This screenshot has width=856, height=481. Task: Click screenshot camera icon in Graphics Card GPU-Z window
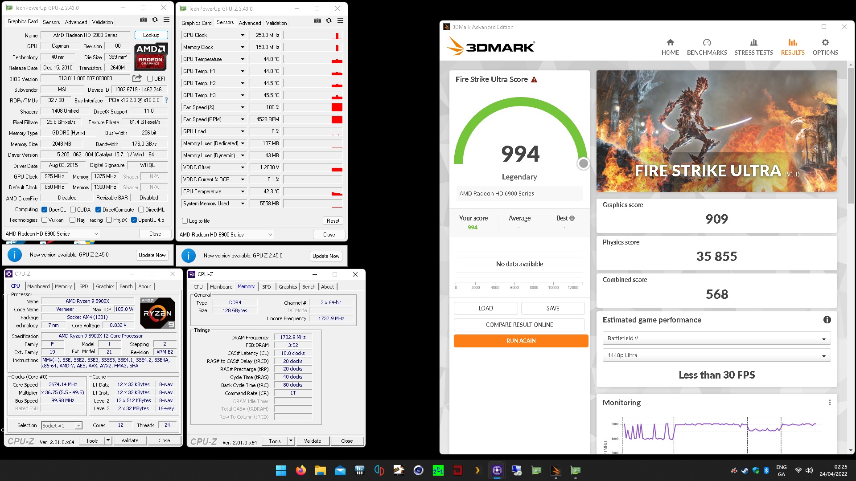143,20
